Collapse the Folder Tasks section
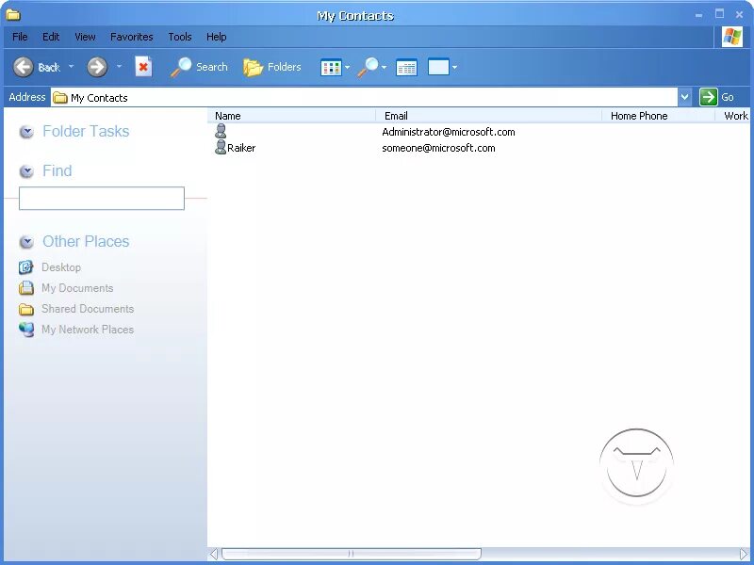This screenshot has width=754, height=565. tap(26, 132)
